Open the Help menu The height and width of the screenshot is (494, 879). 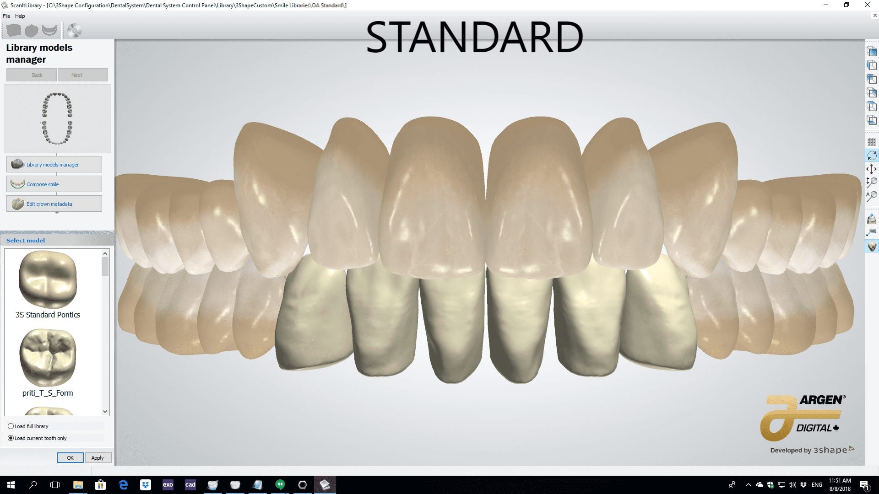click(x=20, y=16)
